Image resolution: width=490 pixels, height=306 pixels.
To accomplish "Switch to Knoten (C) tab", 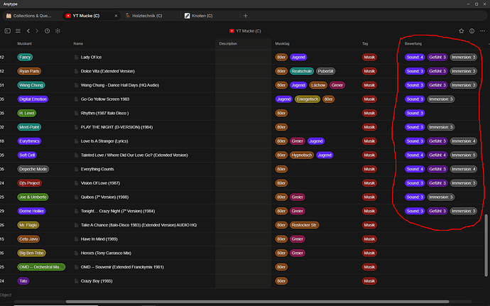I will [202, 16].
